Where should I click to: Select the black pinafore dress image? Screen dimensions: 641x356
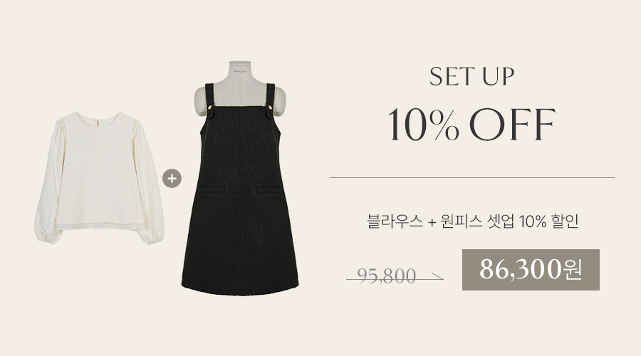pyautogui.click(x=240, y=179)
